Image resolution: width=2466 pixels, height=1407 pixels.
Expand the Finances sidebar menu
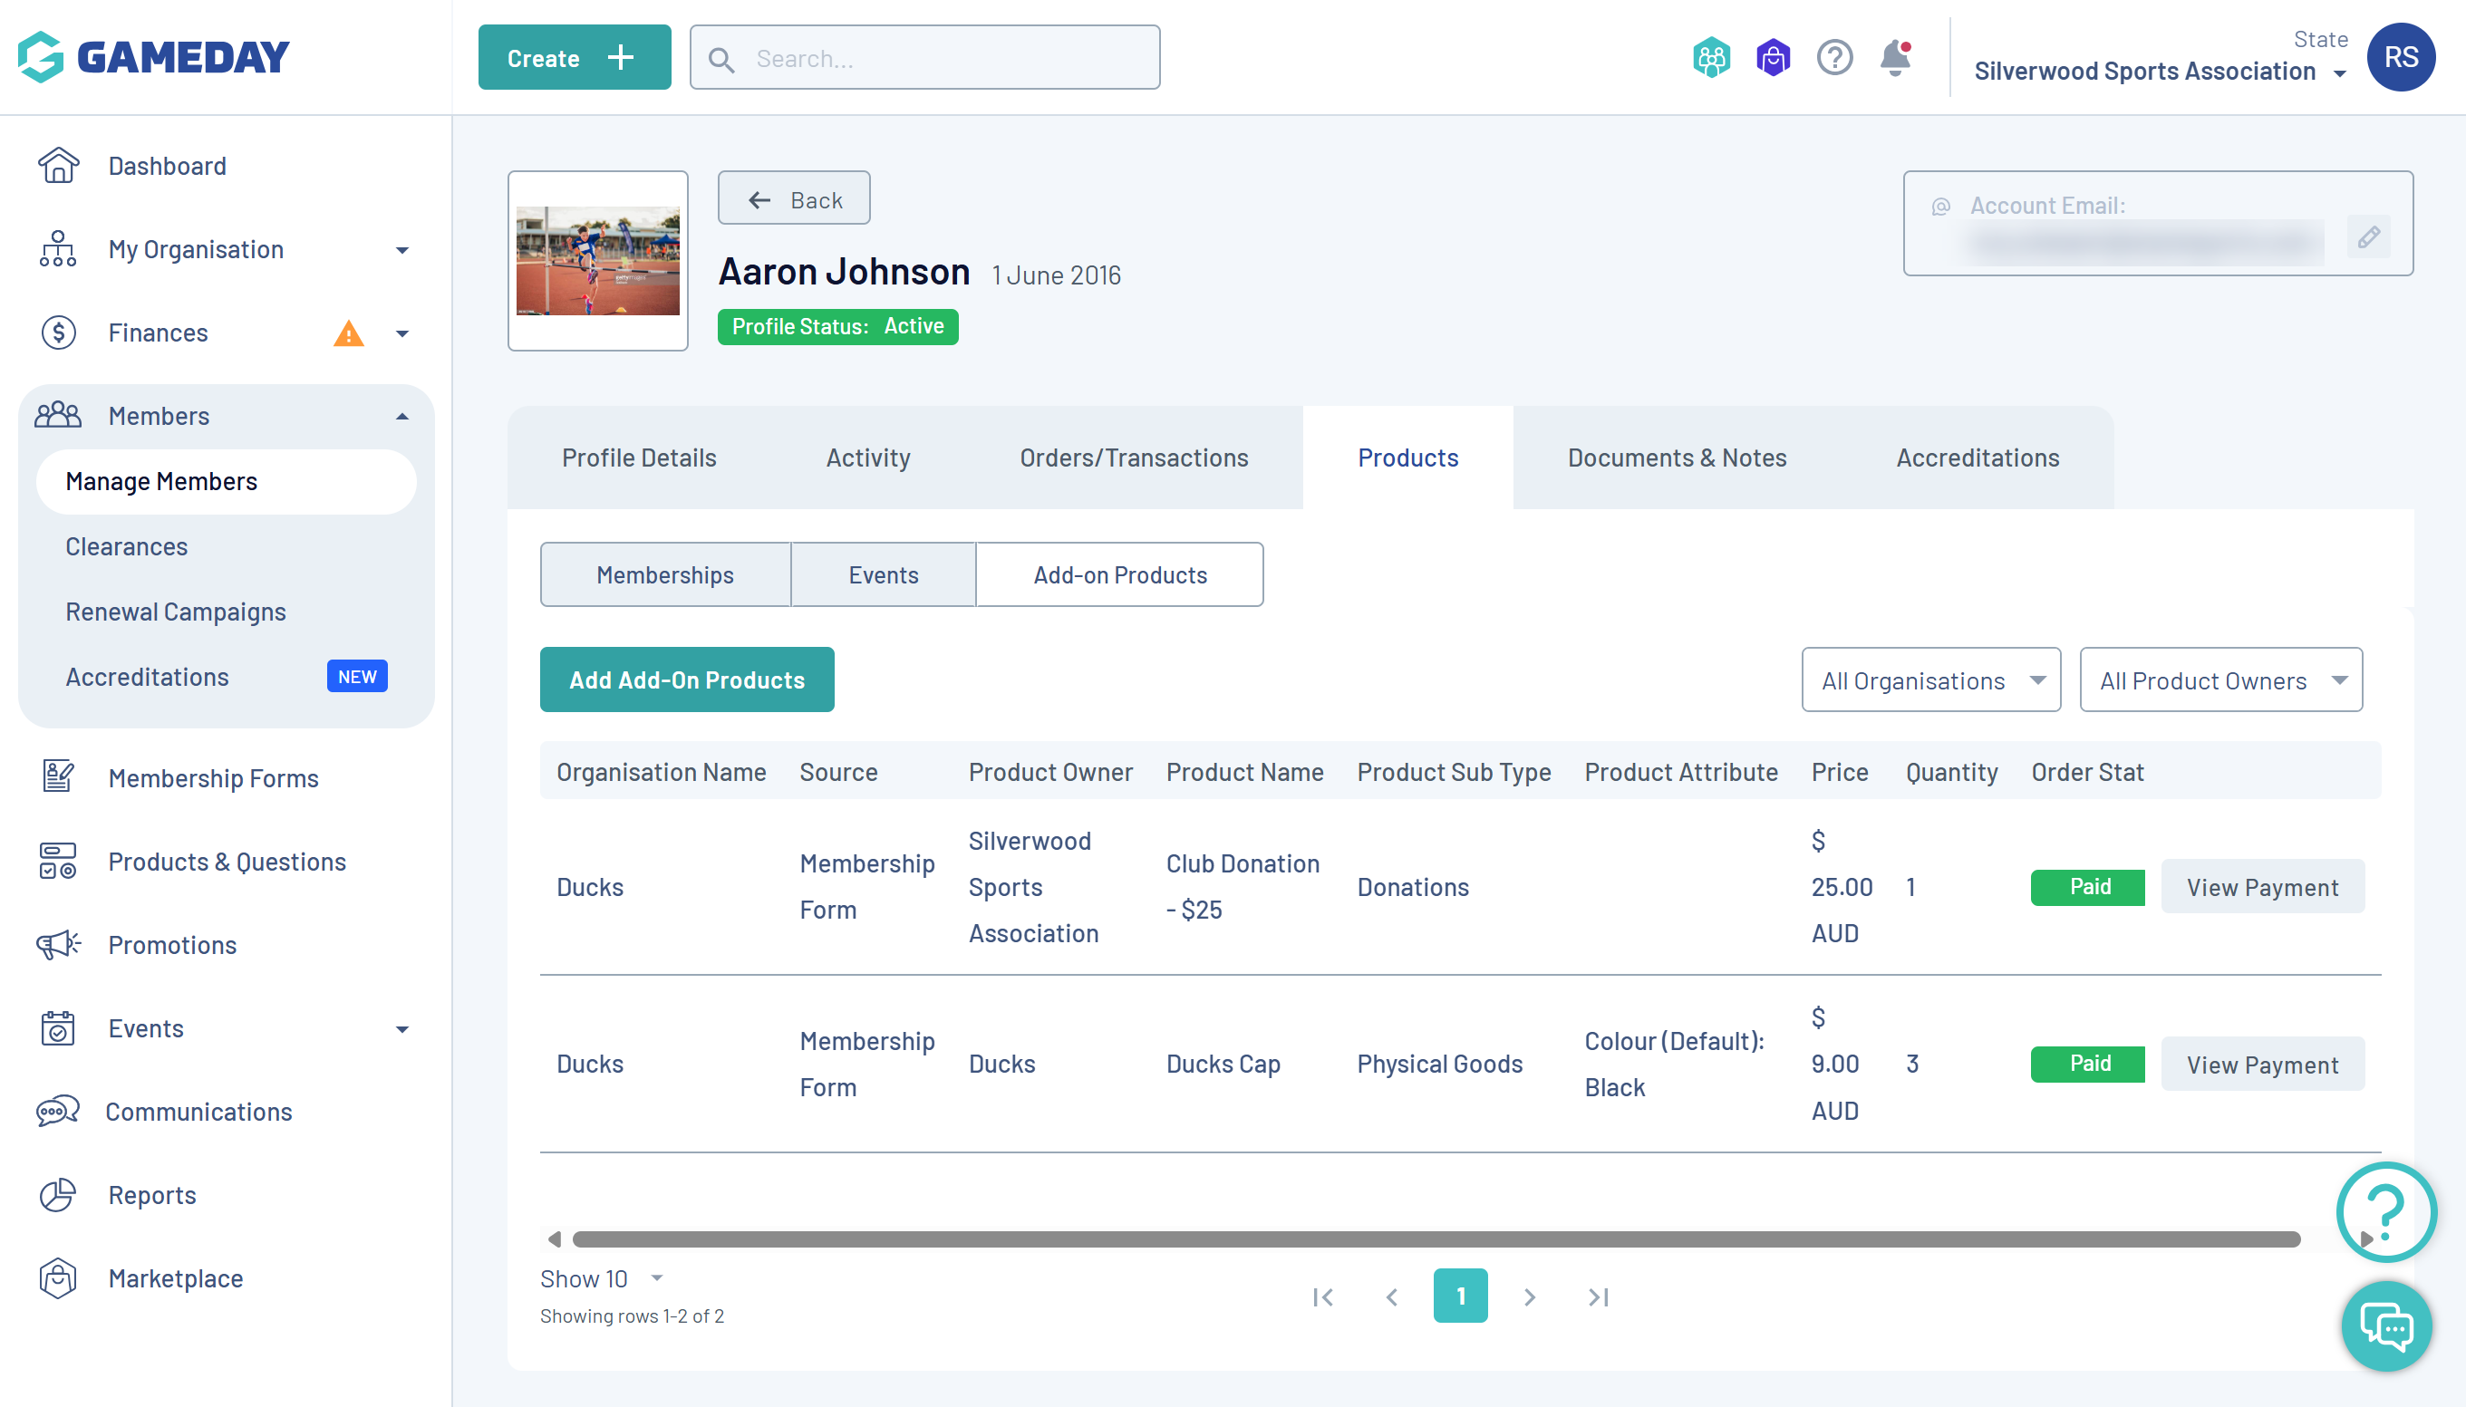click(x=402, y=333)
